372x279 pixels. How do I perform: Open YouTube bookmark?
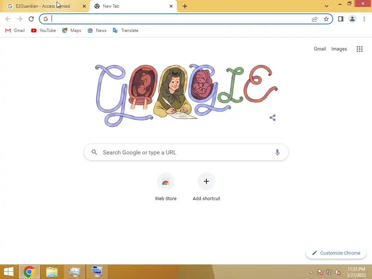pyautogui.click(x=44, y=31)
